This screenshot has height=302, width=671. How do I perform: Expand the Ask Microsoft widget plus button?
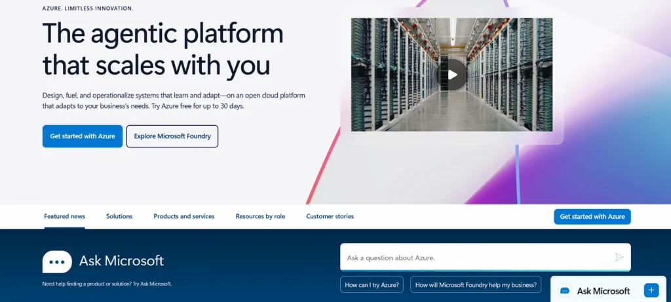coord(651,290)
